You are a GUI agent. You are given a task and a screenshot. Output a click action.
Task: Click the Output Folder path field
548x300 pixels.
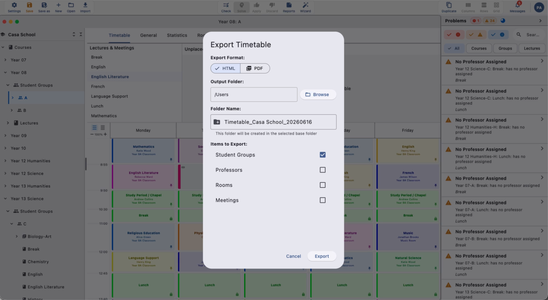point(254,95)
